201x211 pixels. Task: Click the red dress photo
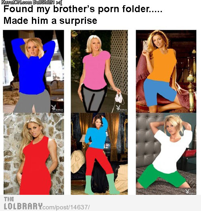[33, 154]
